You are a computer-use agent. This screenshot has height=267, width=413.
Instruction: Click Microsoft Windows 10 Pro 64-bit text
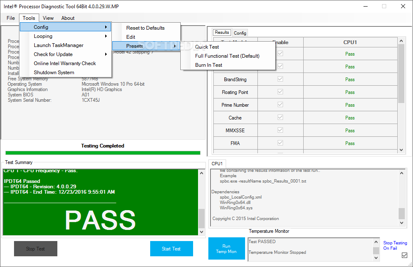pyautogui.click(x=113, y=84)
